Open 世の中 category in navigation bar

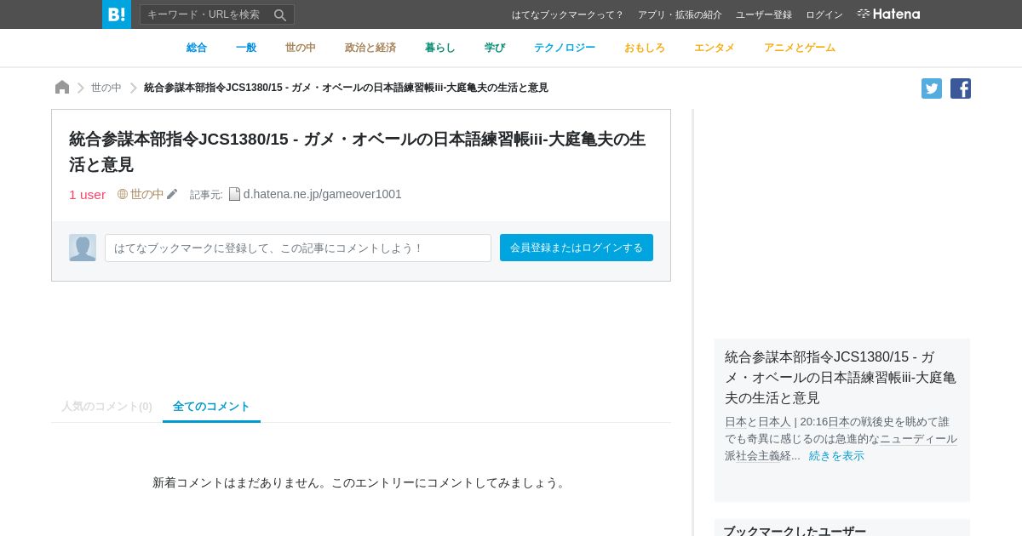click(x=301, y=48)
